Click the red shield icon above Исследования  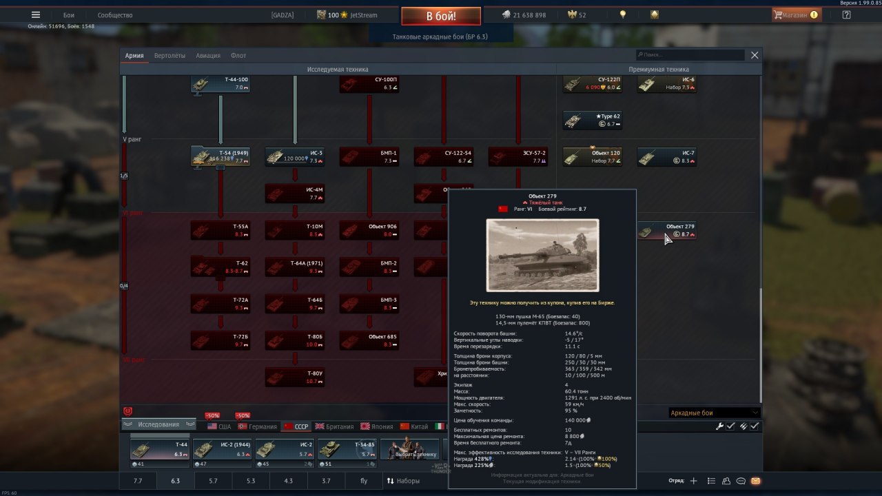pyautogui.click(x=127, y=411)
